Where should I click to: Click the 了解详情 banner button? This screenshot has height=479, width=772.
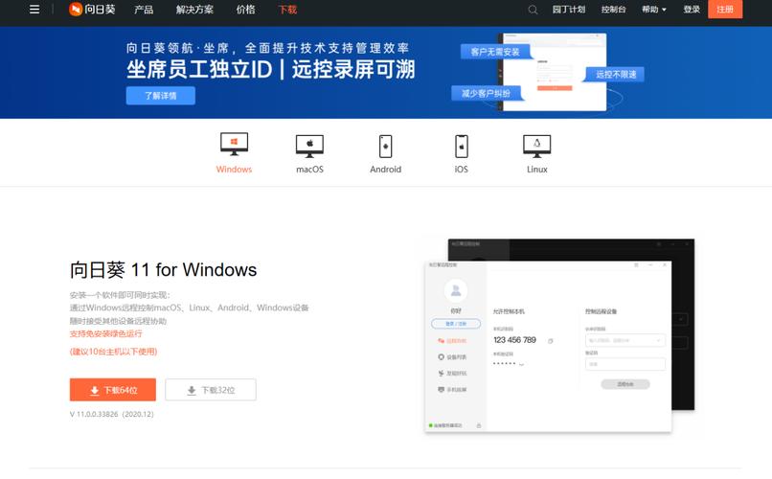[x=161, y=96]
